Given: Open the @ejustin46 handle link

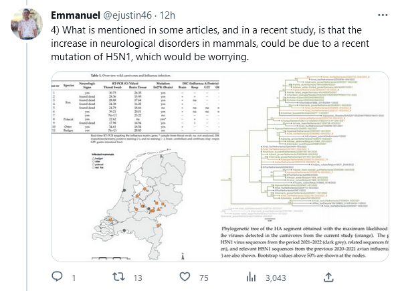Looking at the screenshot, I should click(x=127, y=15).
